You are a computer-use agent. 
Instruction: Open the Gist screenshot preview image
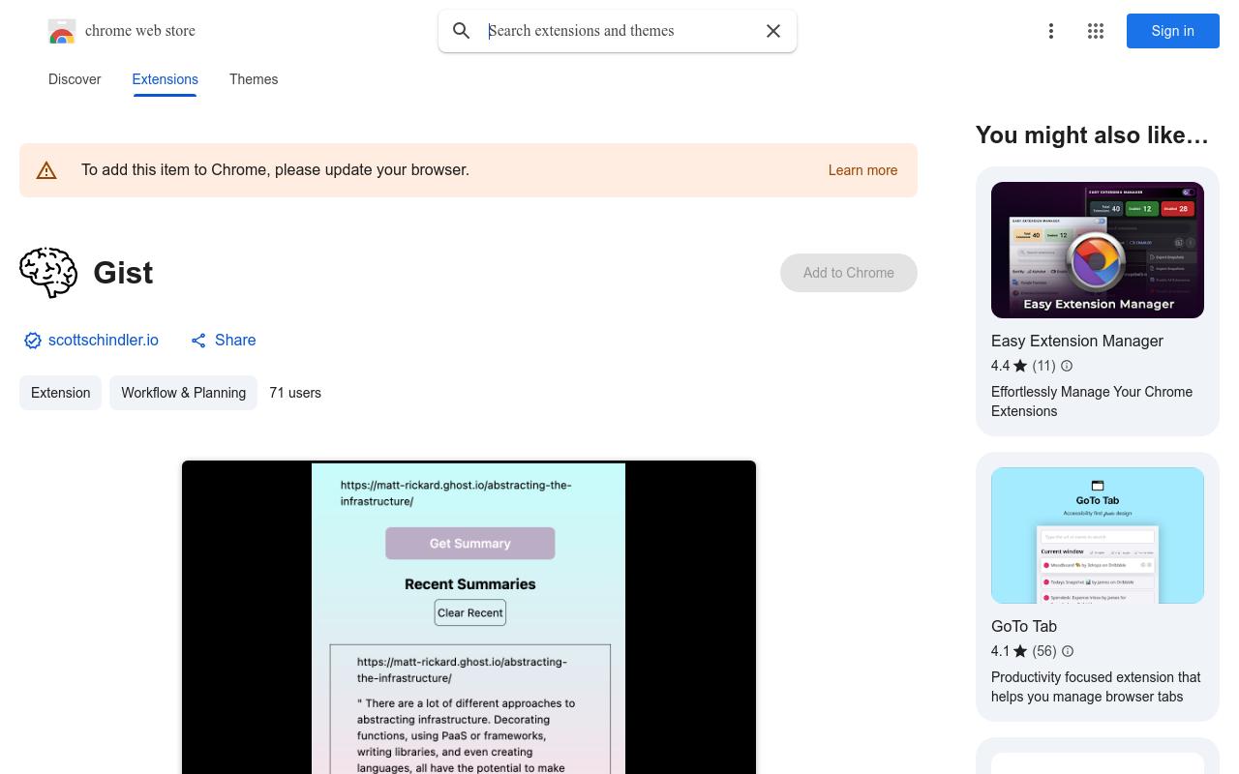(468, 617)
